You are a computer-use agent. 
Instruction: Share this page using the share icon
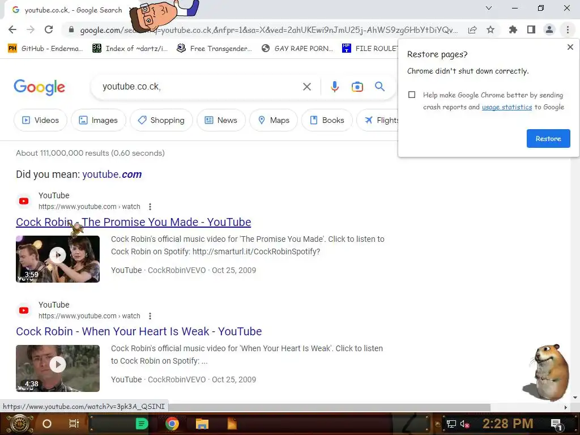tap(472, 29)
